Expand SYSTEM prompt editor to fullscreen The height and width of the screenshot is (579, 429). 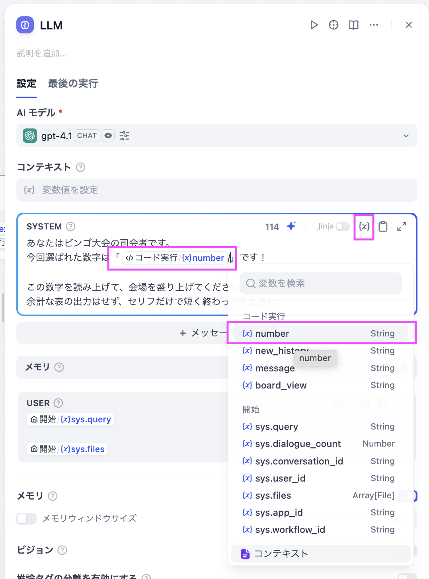pos(402,226)
